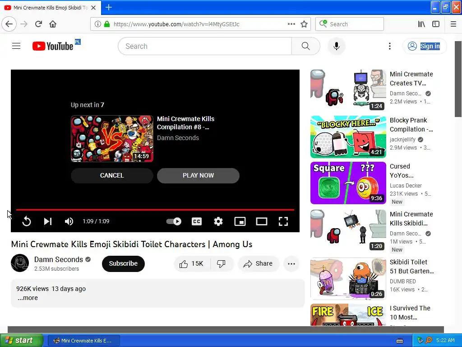The width and height of the screenshot is (462, 347).
Task: Click the YouTube magnifier search button
Action: [306, 46]
